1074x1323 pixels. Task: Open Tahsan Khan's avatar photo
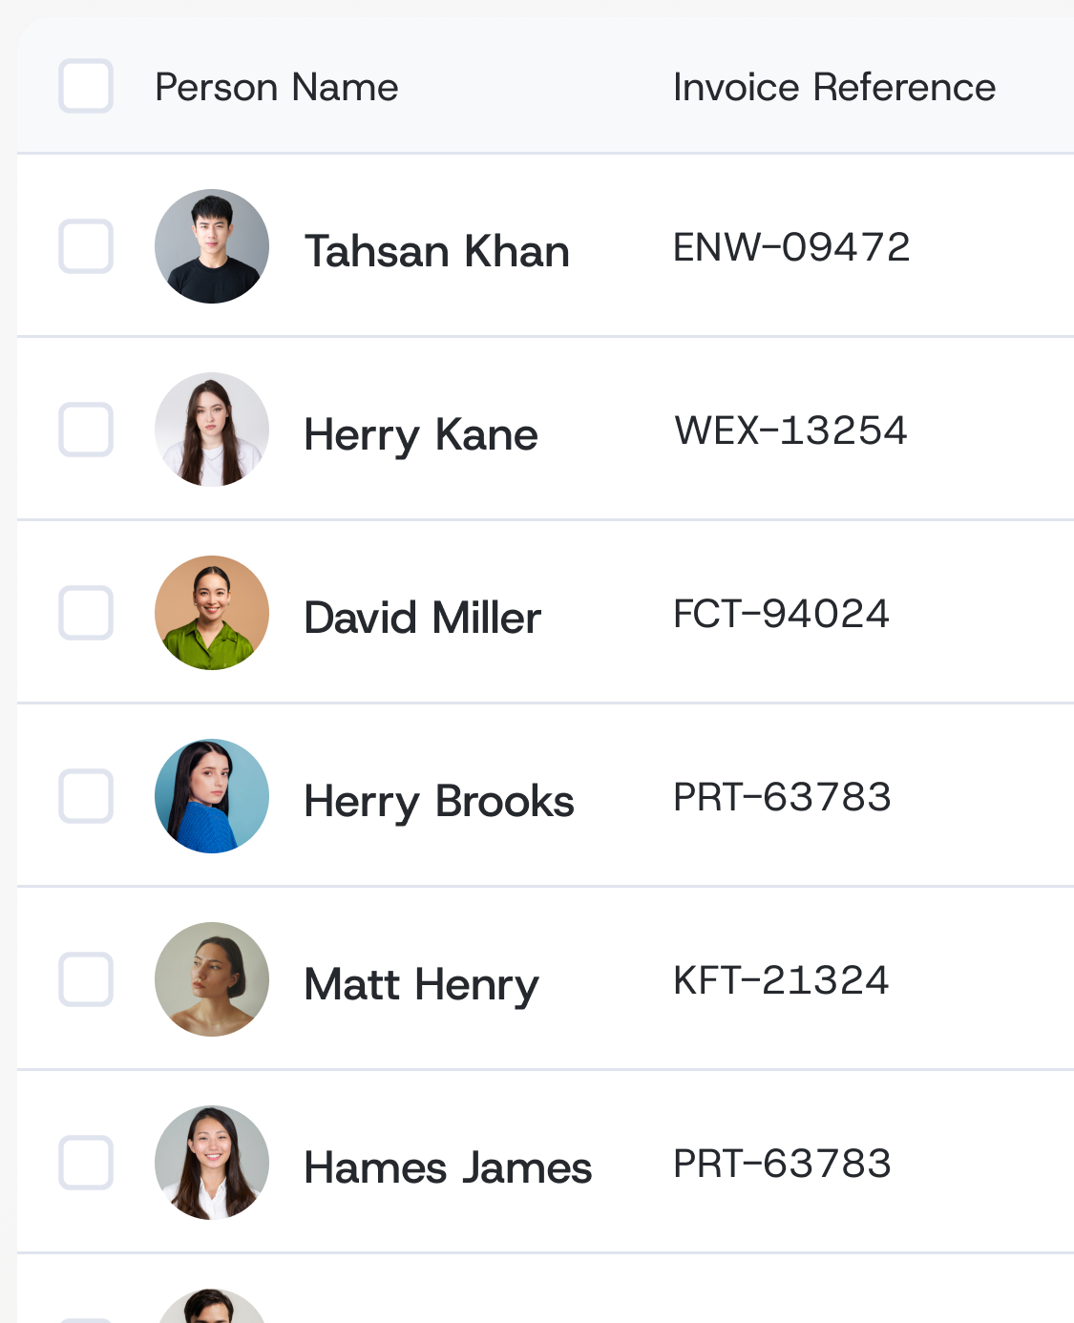pyautogui.click(x=212, y=246)
